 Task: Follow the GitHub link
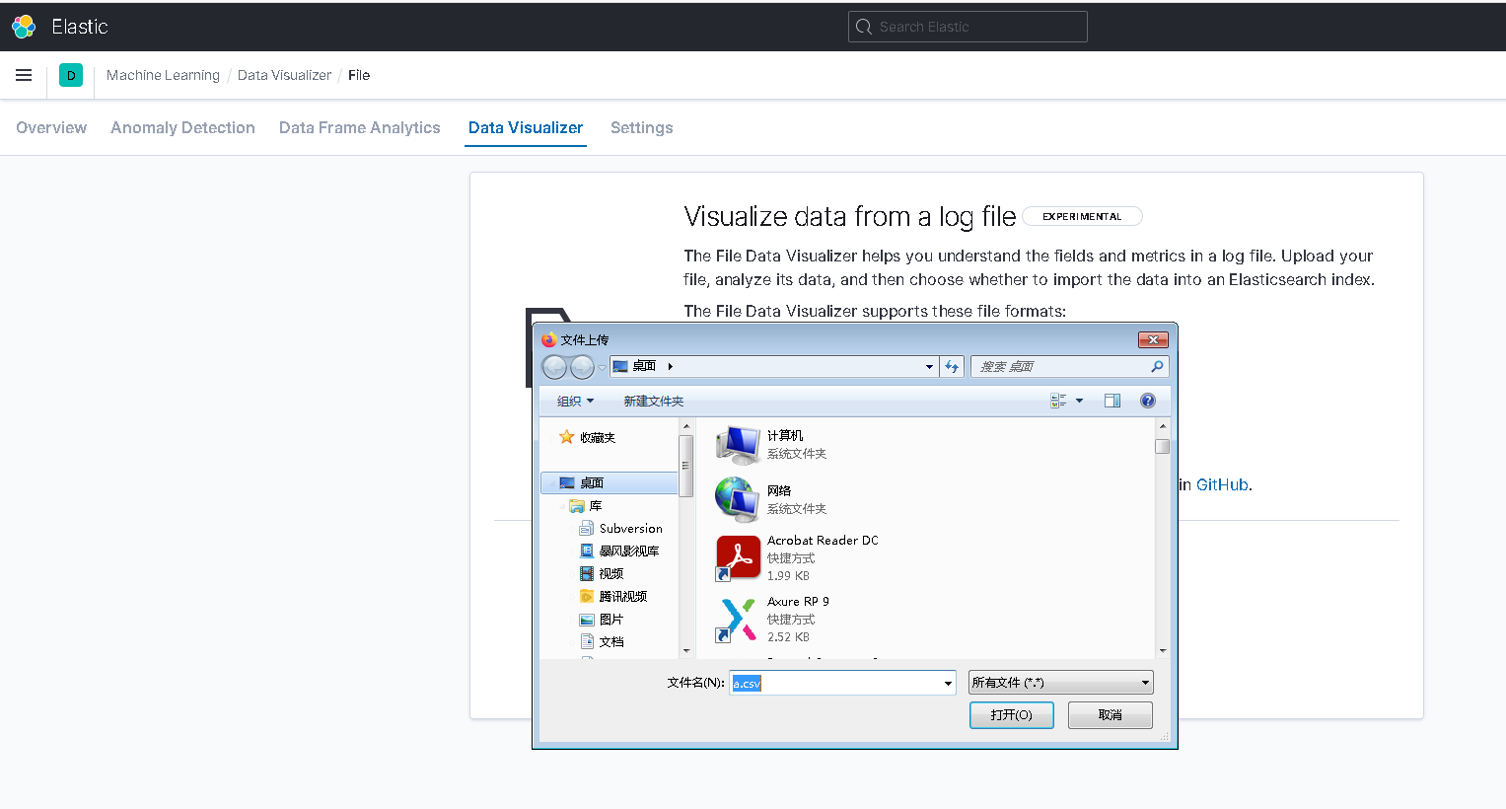click(1223, 484)
